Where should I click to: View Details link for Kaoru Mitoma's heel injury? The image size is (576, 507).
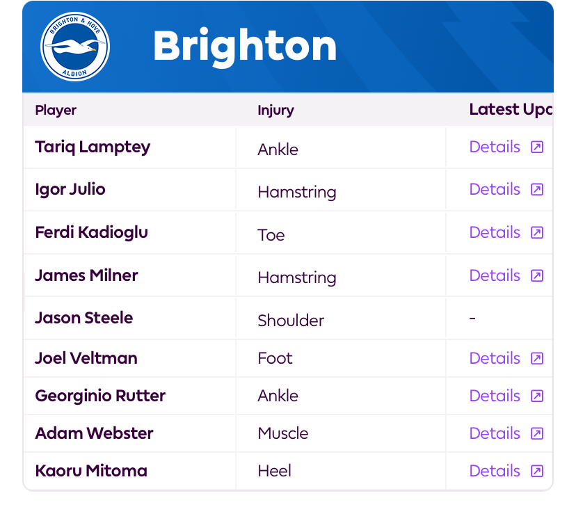495,471
